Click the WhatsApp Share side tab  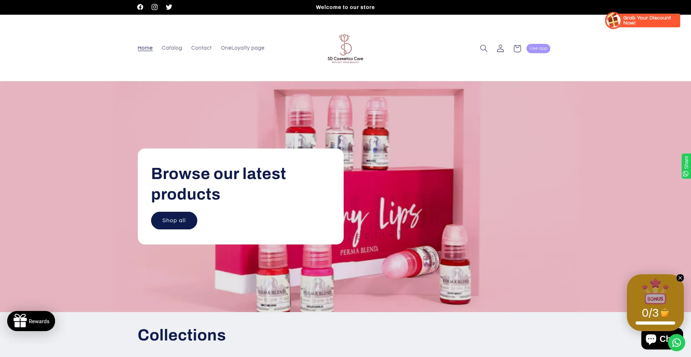(686, 166)
